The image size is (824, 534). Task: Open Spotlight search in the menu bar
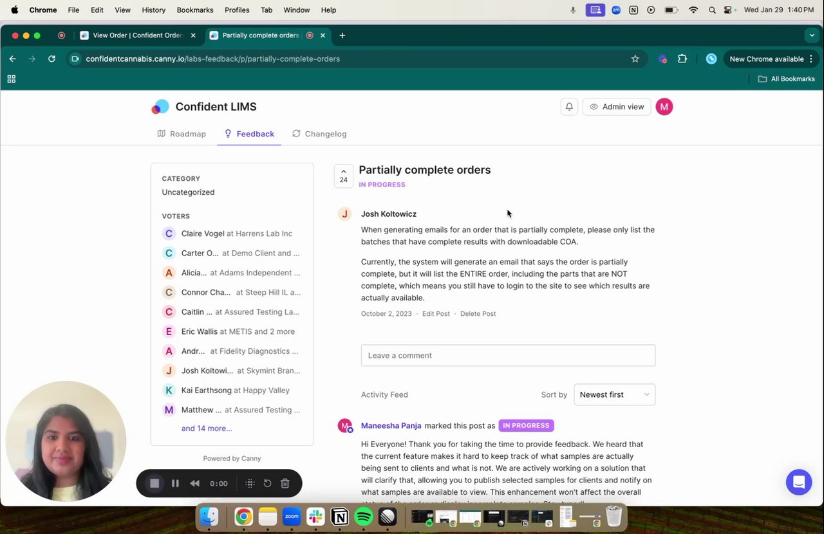tap(711, 10)
